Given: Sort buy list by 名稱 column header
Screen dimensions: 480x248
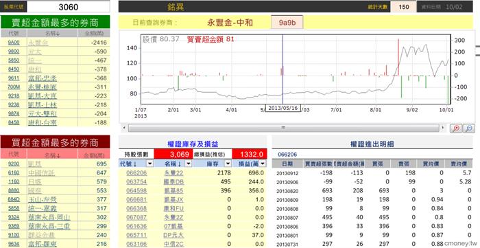Looking at the screenshot, I should 52,155.
